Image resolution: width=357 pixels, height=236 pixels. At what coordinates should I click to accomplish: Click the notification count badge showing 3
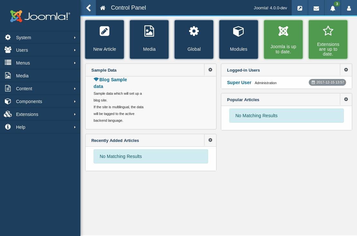click(x=337, y=4)
